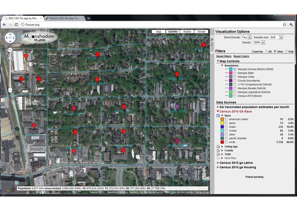Expand the Voting Age row
Screen dimensions: 297x211
click(222, 147)
